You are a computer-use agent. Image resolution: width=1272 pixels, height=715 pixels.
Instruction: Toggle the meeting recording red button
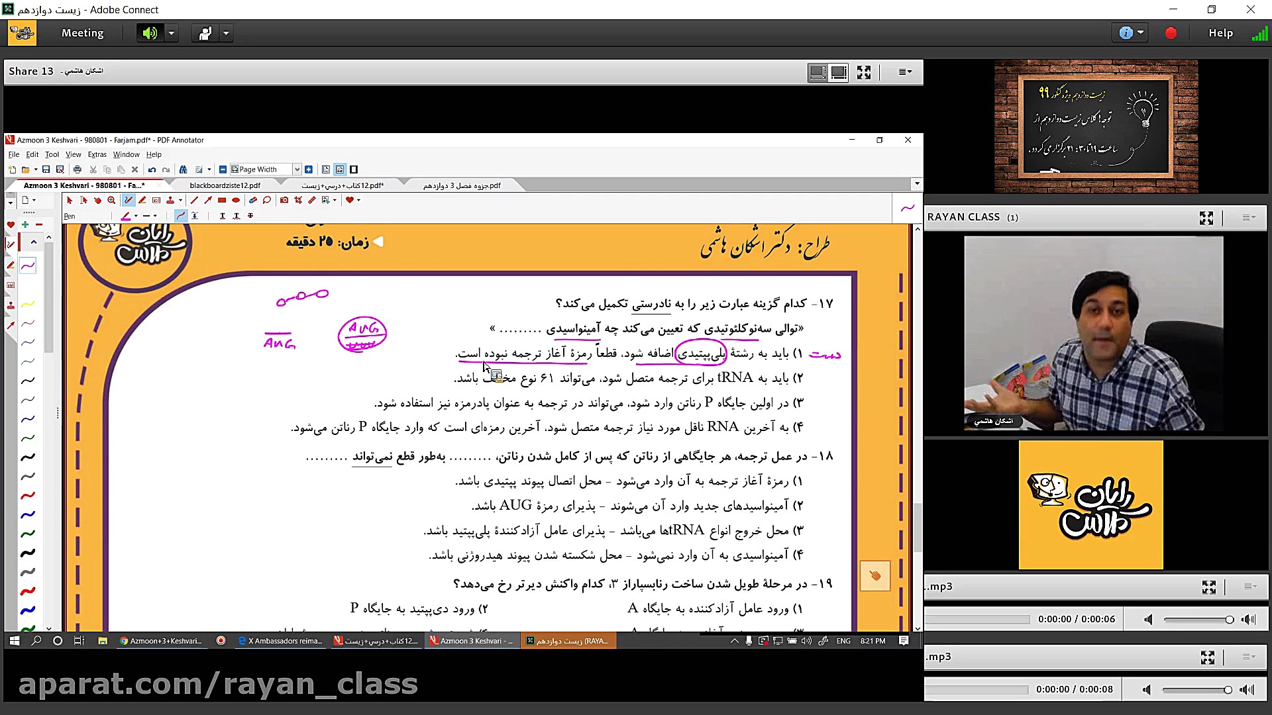1171,33
